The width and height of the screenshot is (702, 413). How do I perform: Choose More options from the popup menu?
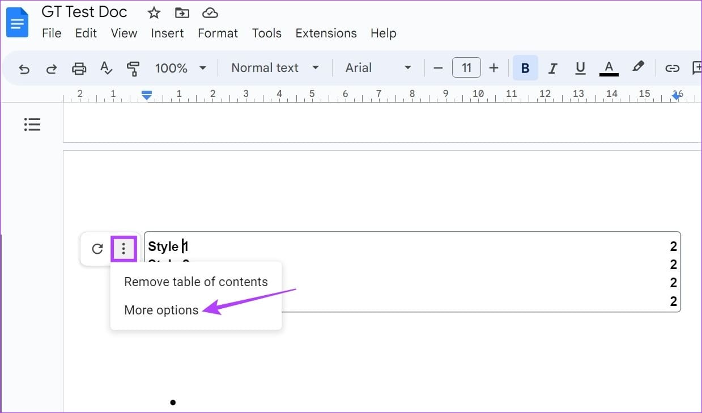point(161,310)
